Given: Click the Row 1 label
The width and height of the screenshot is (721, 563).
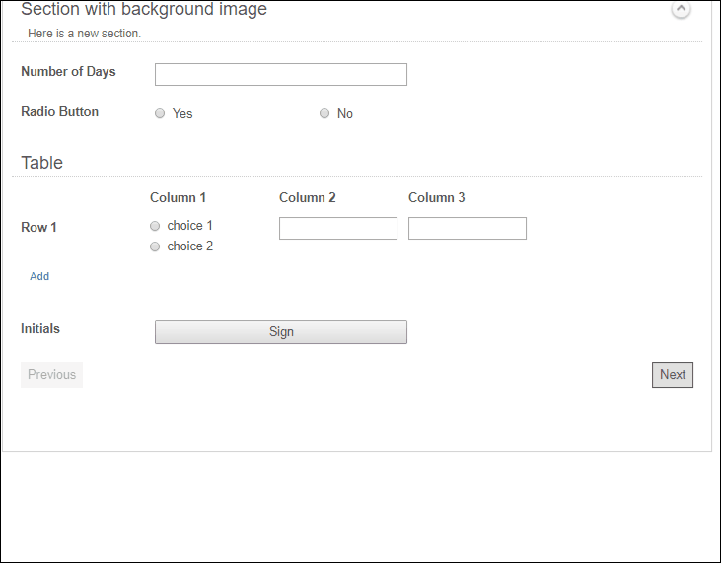Looking at the screenshot, I should (39, 228).
